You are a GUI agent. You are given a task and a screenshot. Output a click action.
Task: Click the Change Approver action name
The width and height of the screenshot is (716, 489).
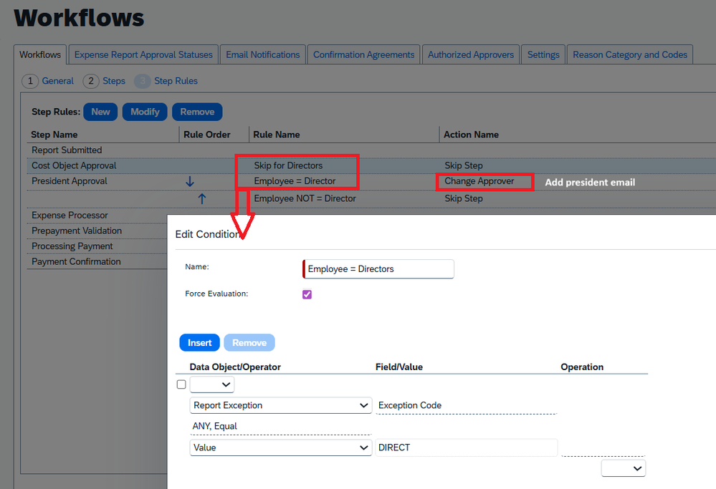pos(479,181)
